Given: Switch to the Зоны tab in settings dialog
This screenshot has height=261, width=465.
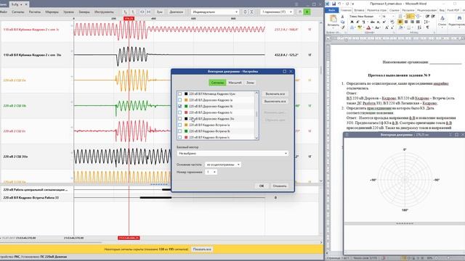Looking at the screenshot, I should [x=250, y=83].
